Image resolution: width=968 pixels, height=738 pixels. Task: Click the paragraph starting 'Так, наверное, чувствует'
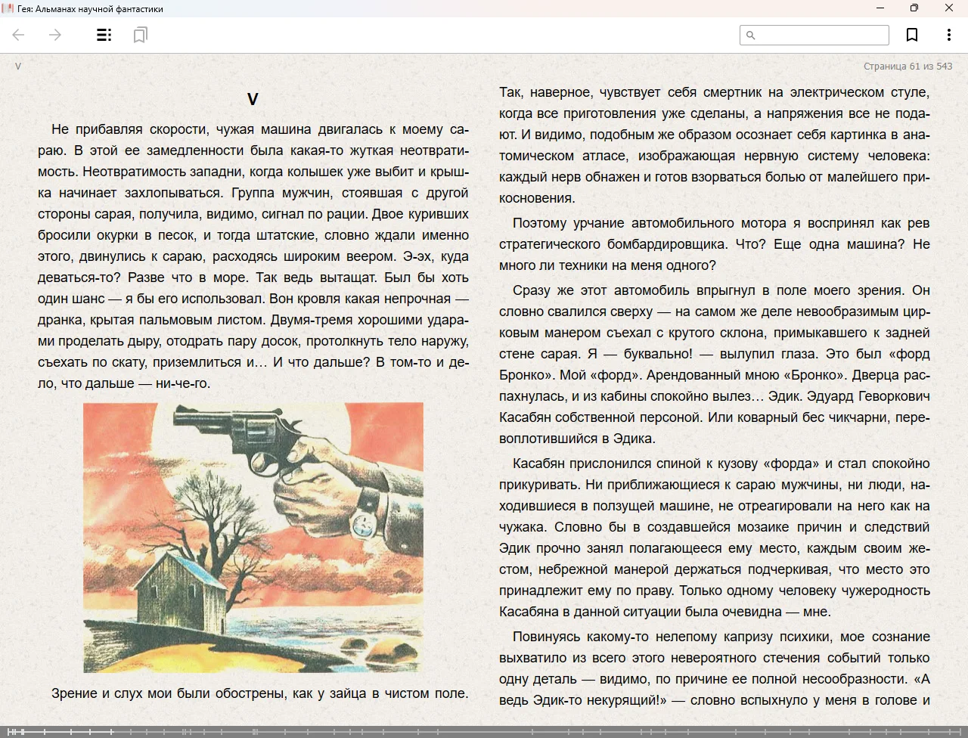715,145
